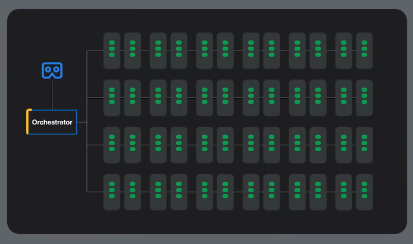Click the third node in the bottom row
Screen dimensions: 413x244
[158, 192]
